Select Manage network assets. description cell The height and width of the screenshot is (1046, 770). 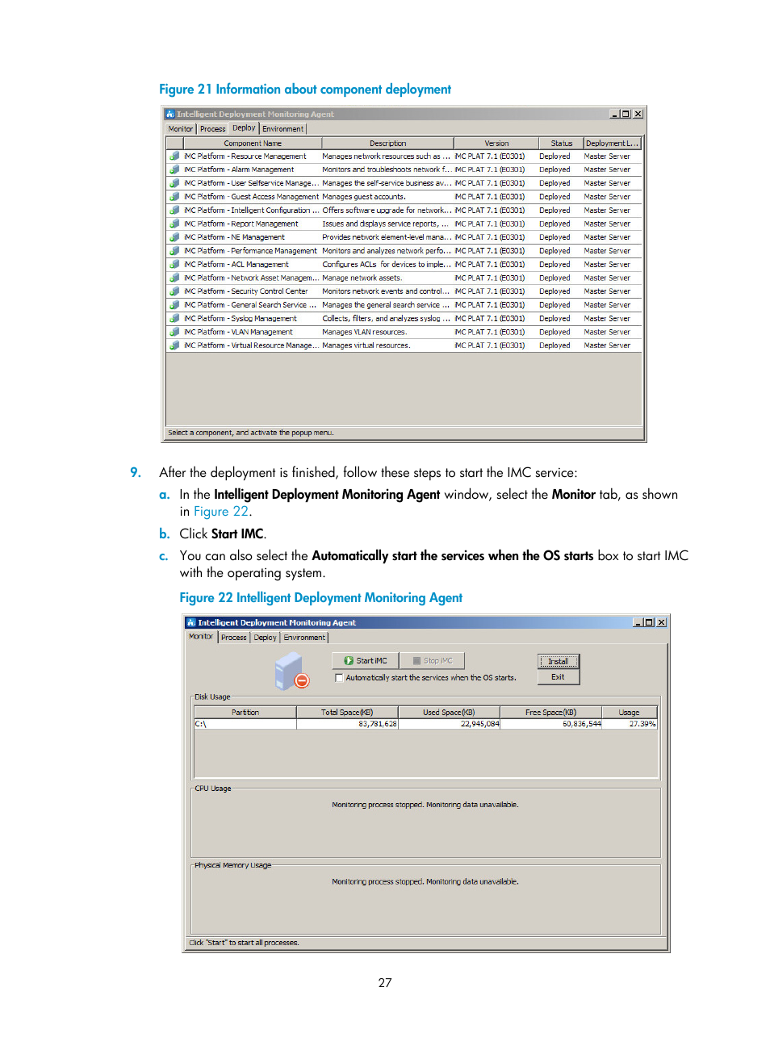click(362, 278)
